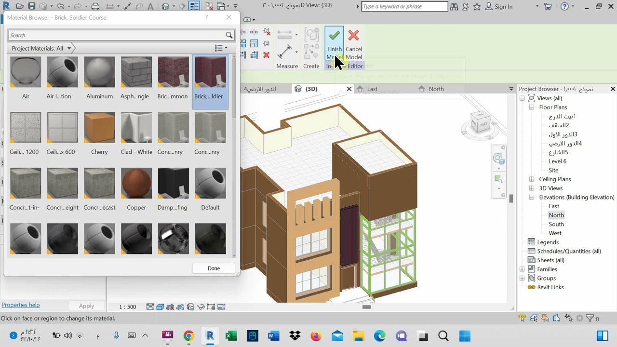Image resolution: width=617 pixels, height=347 pixels.
Task: Click the ViewCube in 3D view
Action: (x=480, y=122)
